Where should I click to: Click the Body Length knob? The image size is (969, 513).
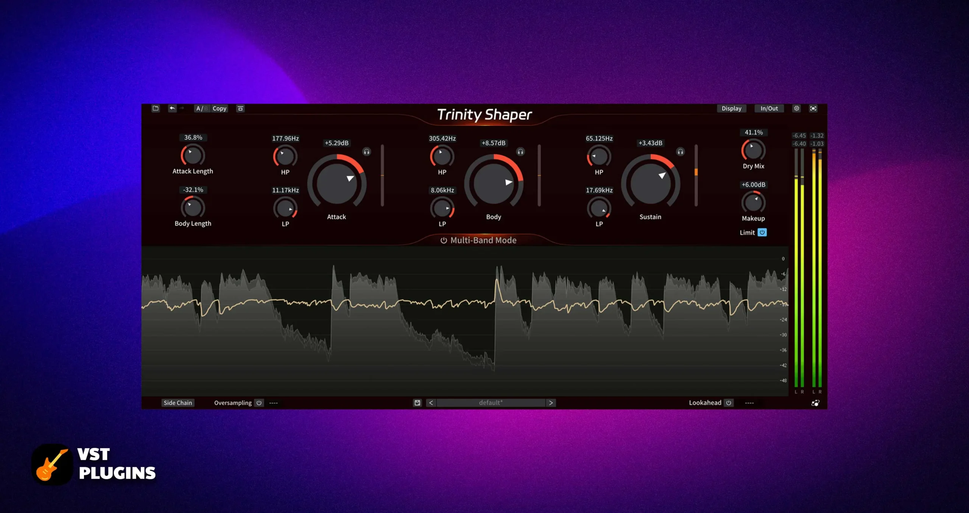193,208
